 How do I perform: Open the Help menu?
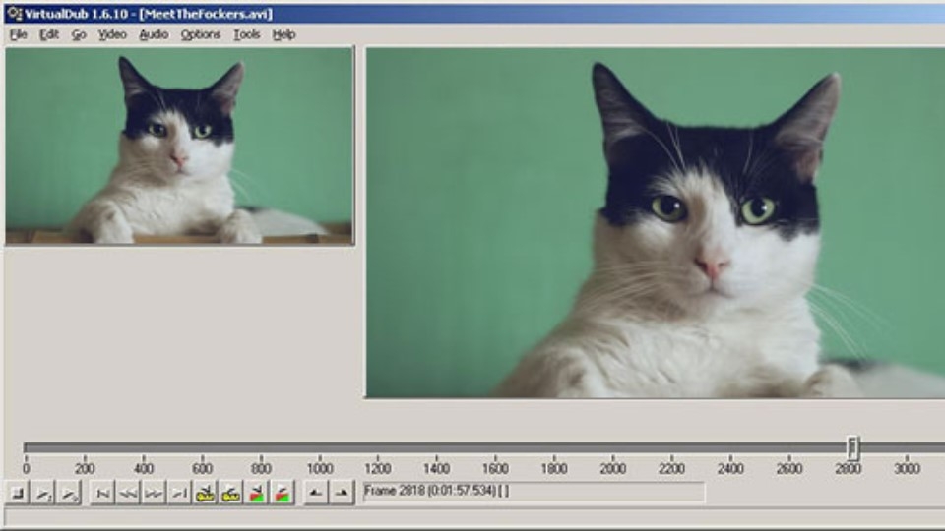283,35
